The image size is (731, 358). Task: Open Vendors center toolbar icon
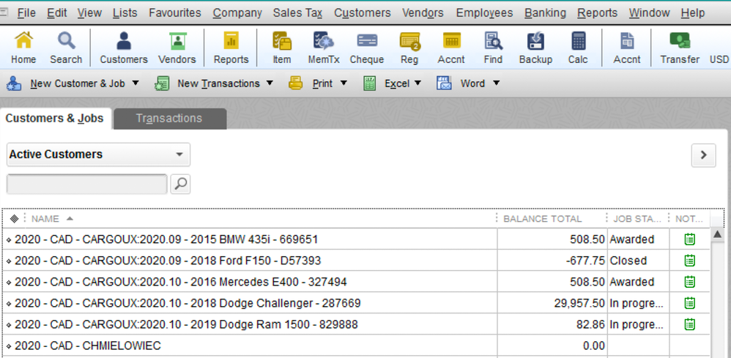[177, 48]
